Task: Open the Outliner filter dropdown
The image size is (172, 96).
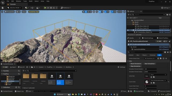Action: pyautogui.click(x=129, y=15)
